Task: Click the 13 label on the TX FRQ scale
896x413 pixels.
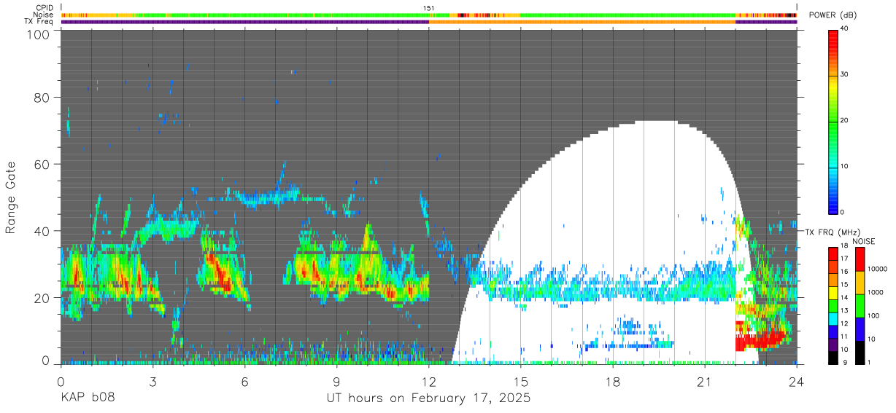Action: pos(843,311)
